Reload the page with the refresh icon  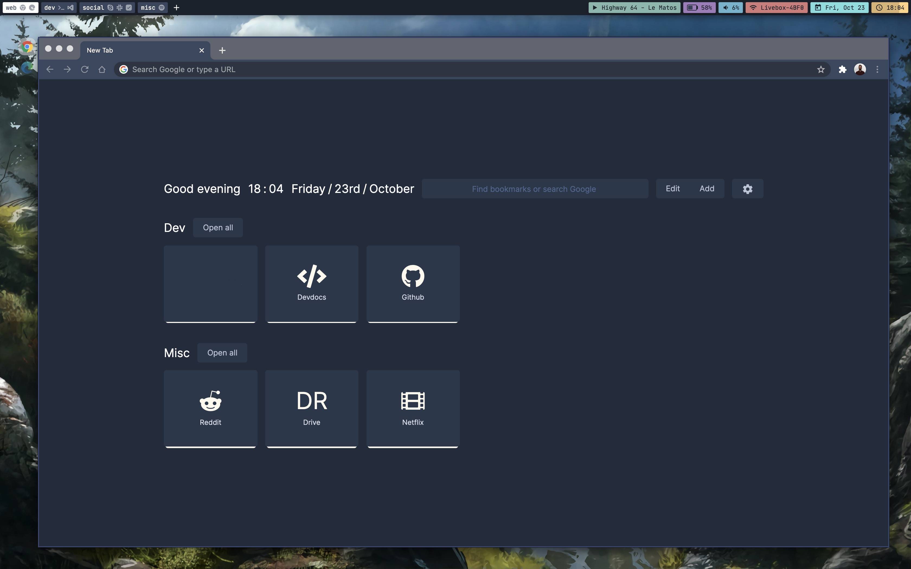coord(85,70)
